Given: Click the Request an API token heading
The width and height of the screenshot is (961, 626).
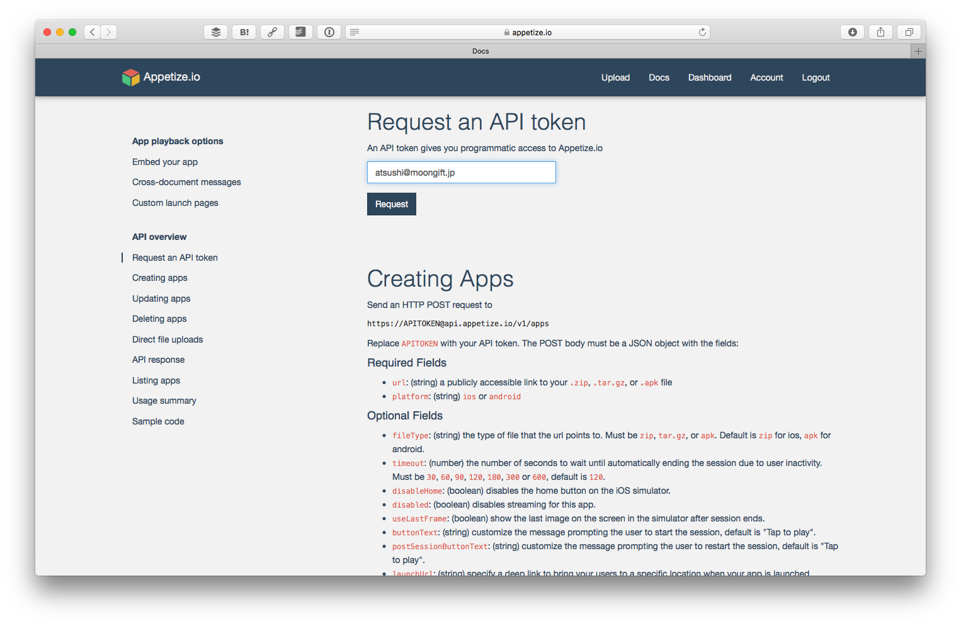Looking at the screenshot, I should pyautogui.click(x=477, y=122).
